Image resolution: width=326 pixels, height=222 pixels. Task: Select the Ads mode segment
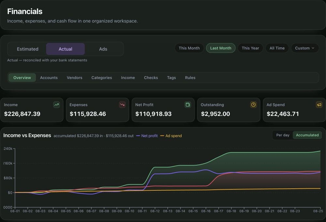point(103,49)
